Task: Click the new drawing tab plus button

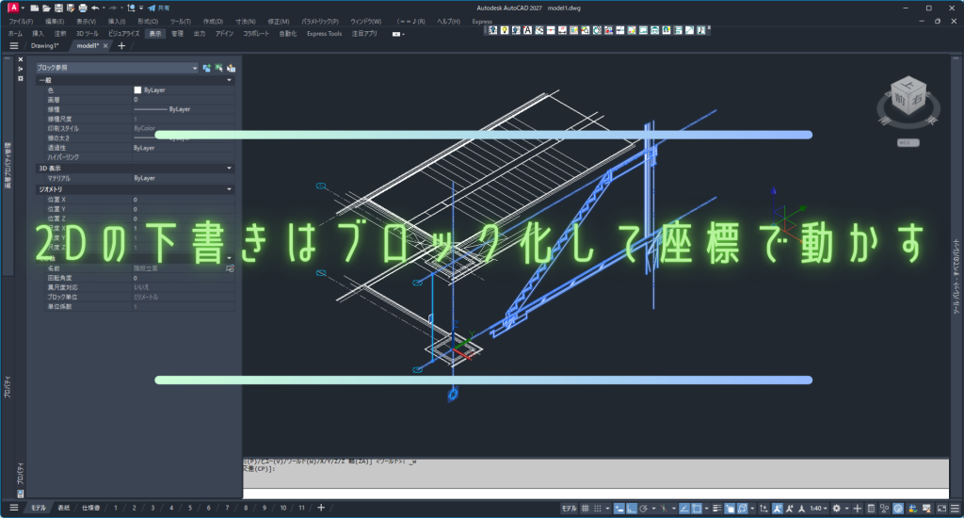Action: [x=120, y=45]
